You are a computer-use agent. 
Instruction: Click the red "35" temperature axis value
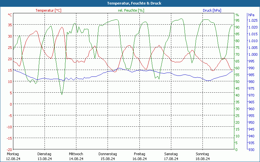click(10, 25)
